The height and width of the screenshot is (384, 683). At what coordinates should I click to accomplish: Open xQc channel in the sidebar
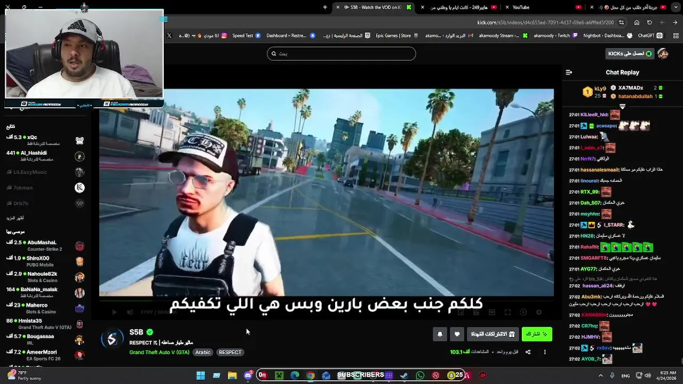tap(45, 140)
